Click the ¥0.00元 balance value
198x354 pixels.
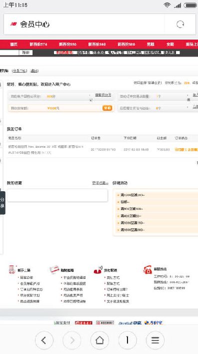(x=53, y=108)
